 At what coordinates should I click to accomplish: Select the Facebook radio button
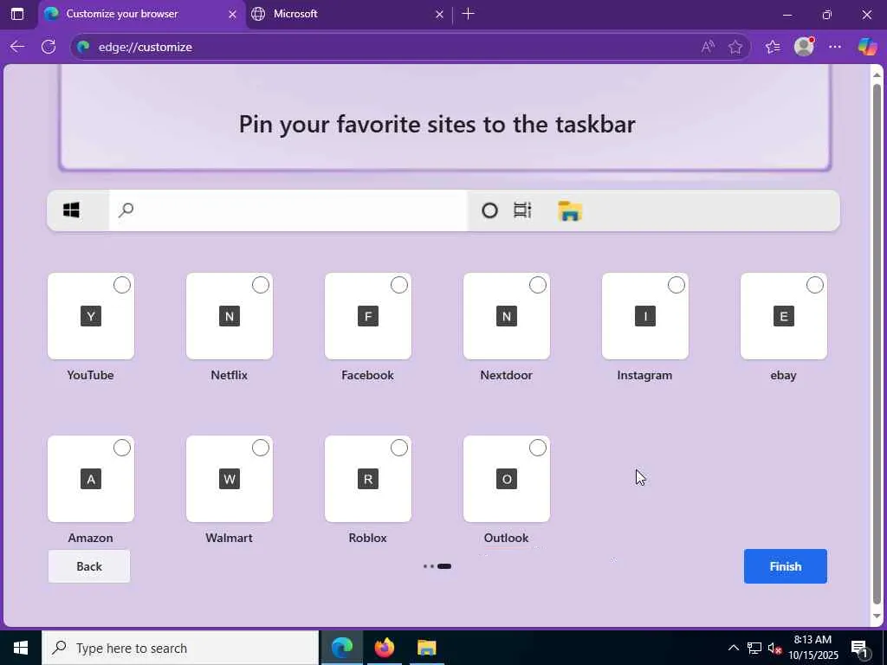click(399, 285)
